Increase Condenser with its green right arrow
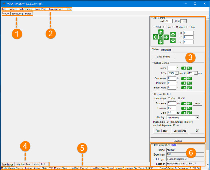Viewport: 210px width, 170px height. (188, 78)
